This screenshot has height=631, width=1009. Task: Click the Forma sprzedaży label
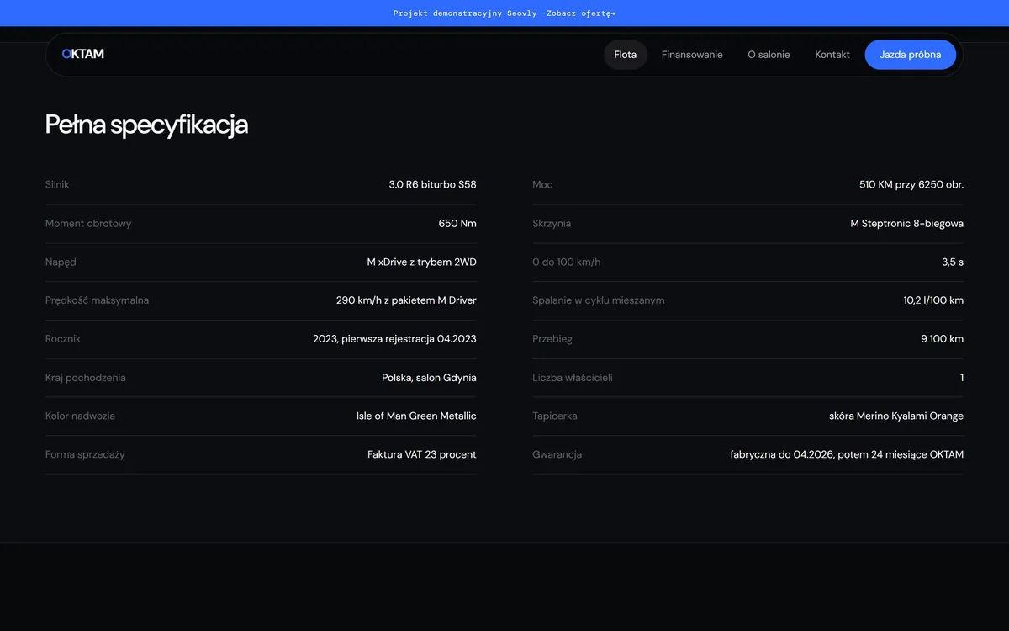pos(85,454)
